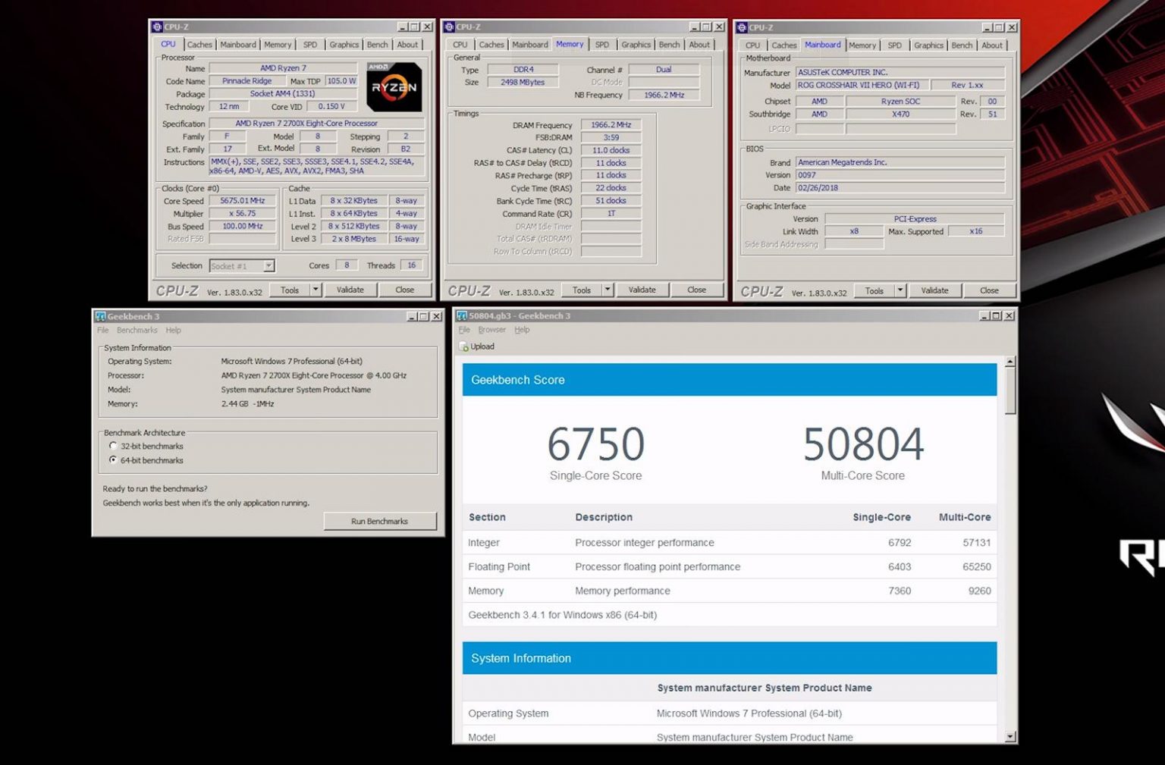1165x765 pixels.
Task: Click the CAS# Latency value 11.0 clocks
Action: click(x=611, y=150)
